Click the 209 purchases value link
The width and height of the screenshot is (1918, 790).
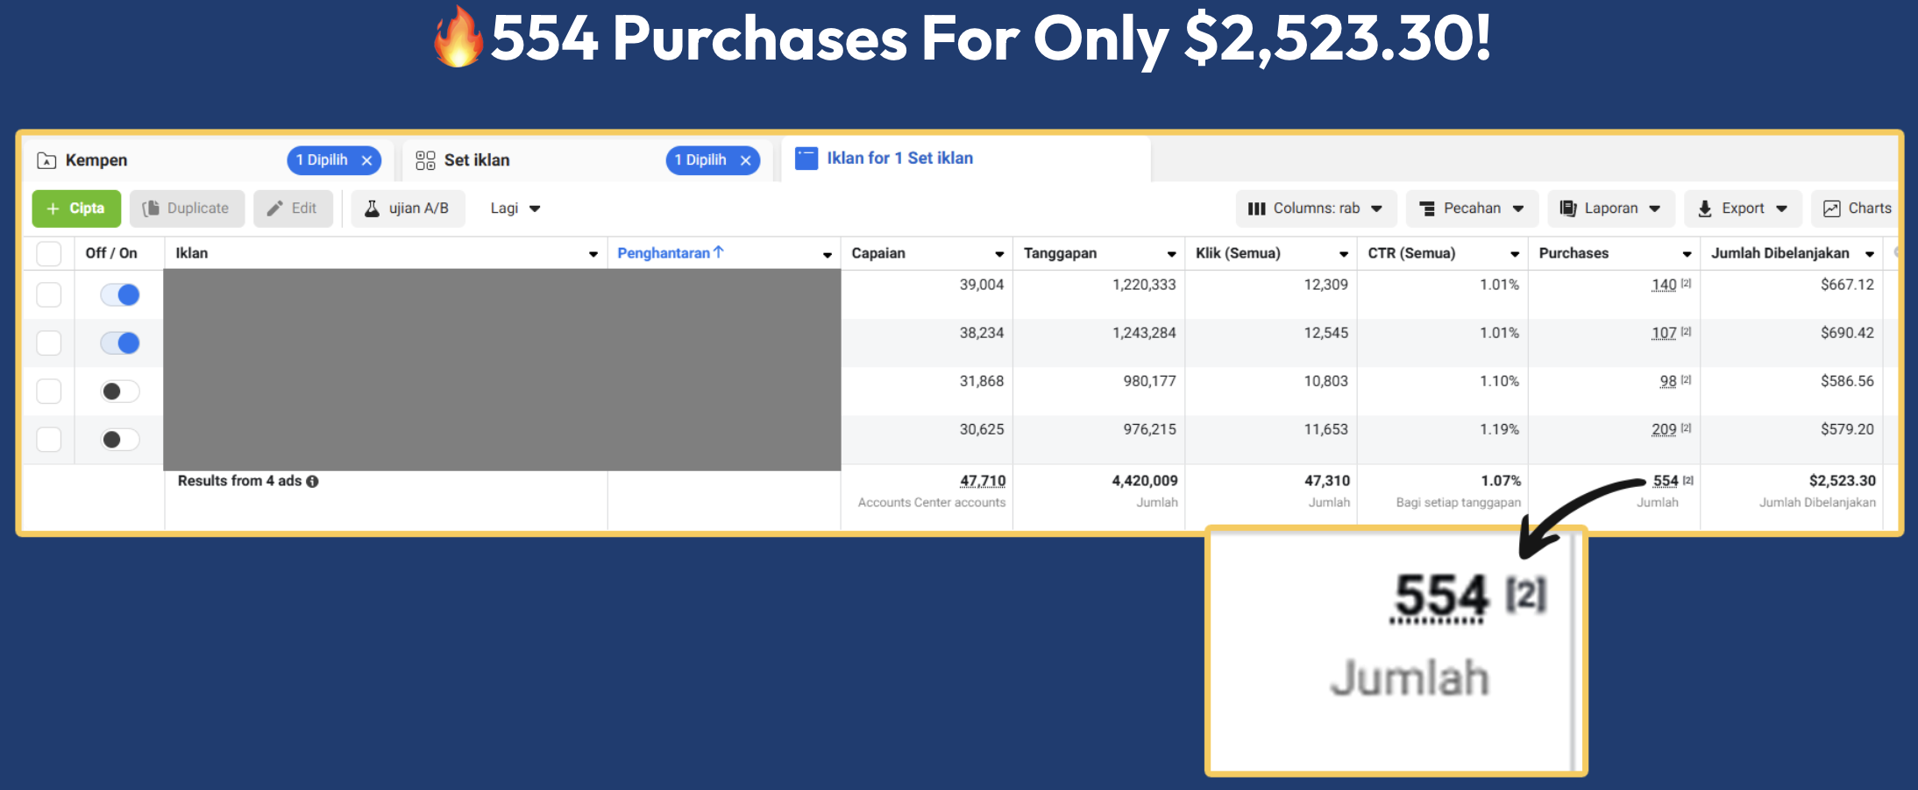1664,429
